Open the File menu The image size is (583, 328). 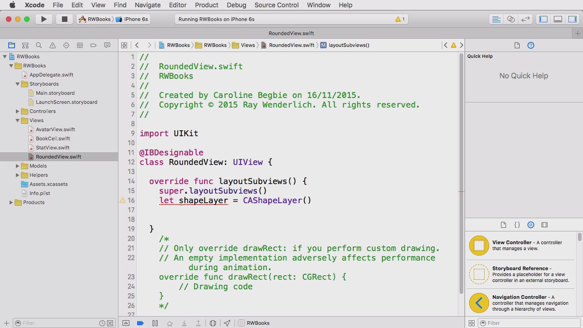tap(58, 5)
